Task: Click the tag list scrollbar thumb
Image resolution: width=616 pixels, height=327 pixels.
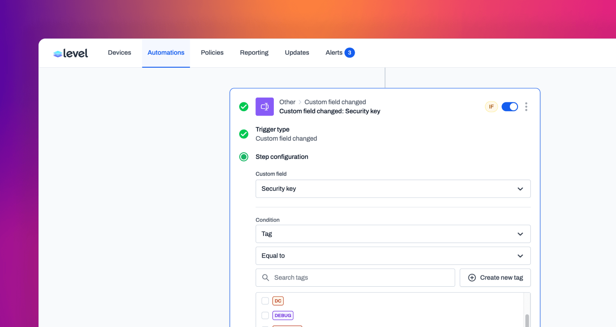Action: [x=527, y=321]
